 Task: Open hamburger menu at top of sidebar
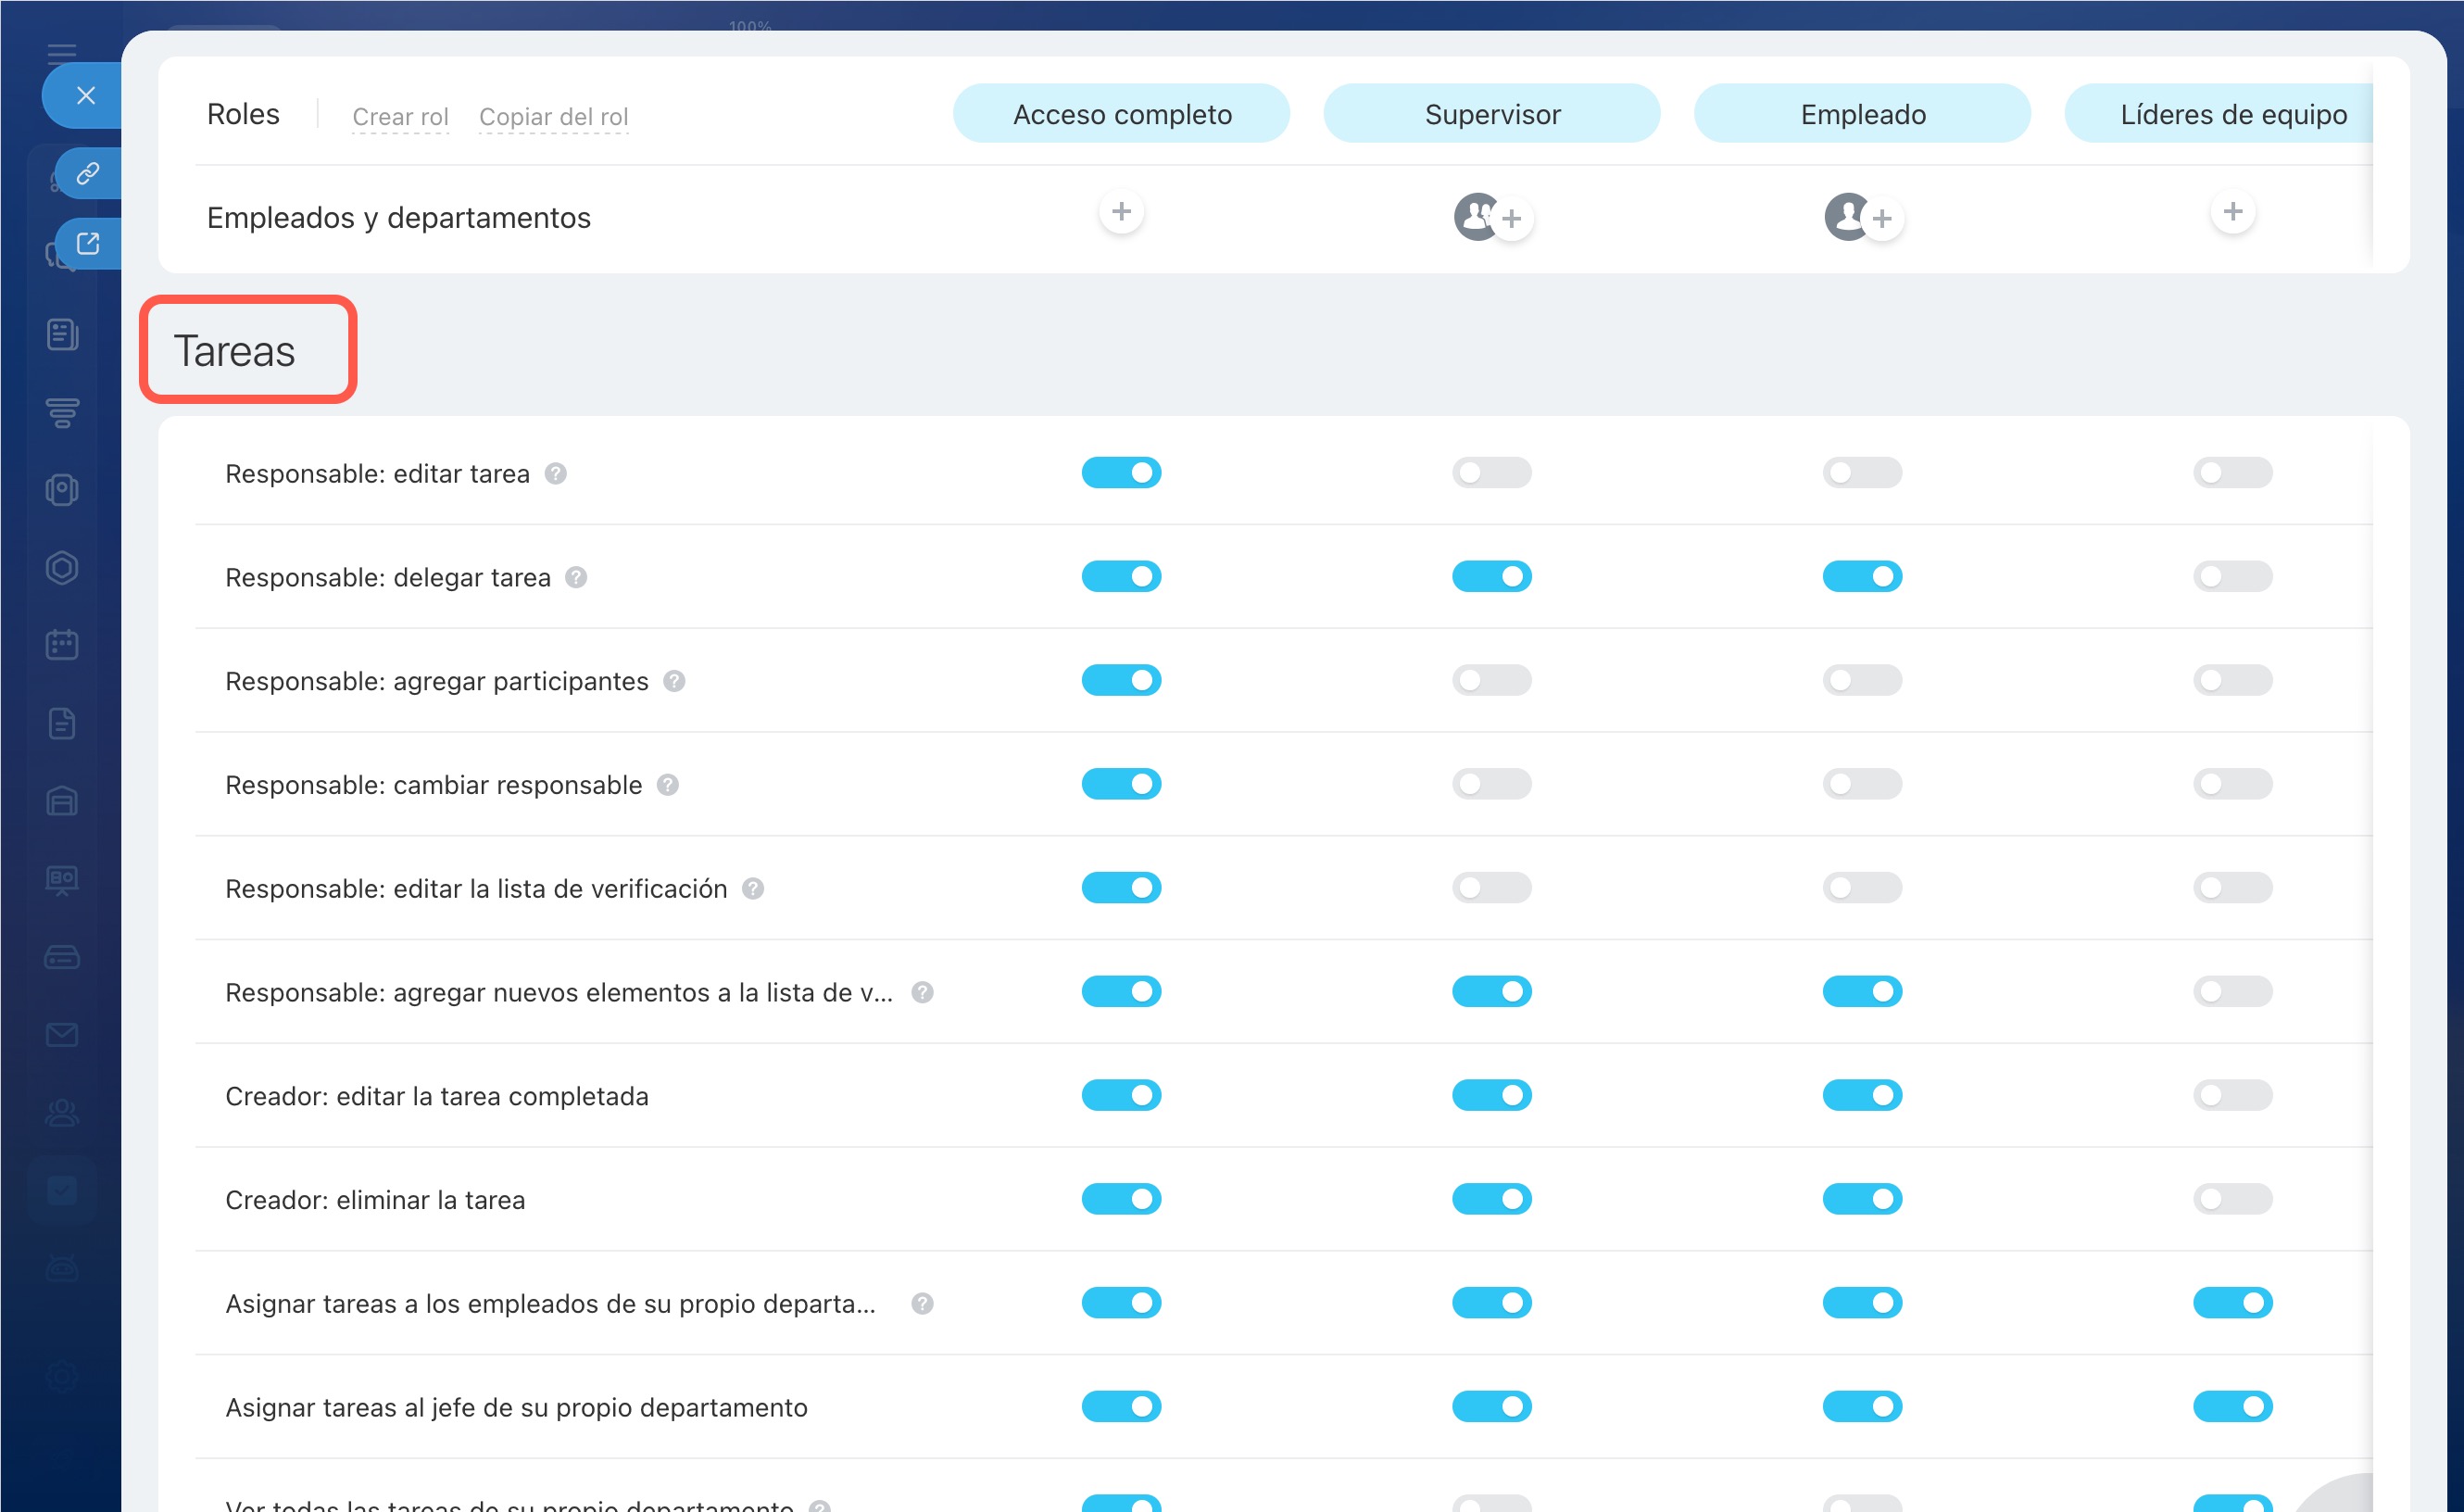coord(62,52)
